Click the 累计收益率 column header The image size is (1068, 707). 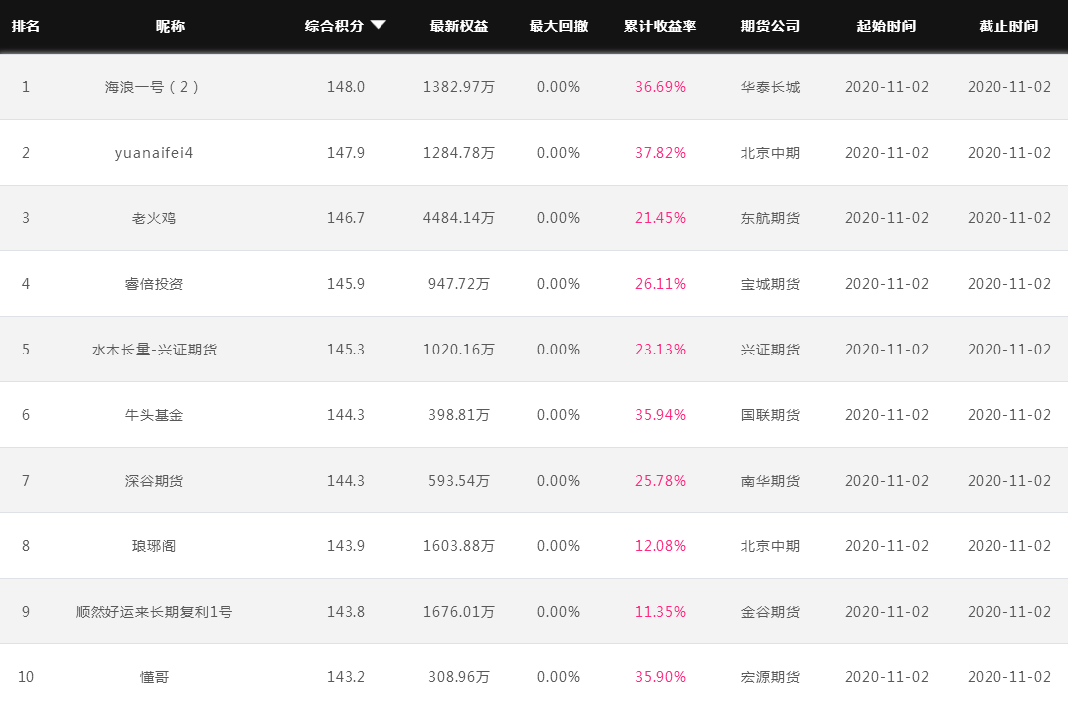pos(660,26)
